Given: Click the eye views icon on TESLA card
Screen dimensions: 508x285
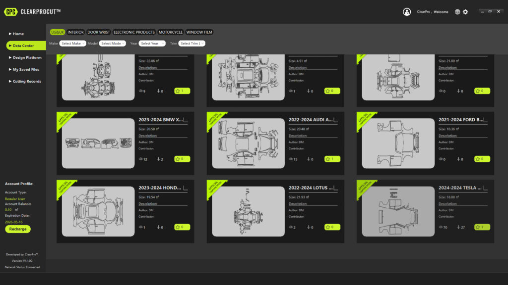Looking at the screenshot, I should click(x=441, y=227).
